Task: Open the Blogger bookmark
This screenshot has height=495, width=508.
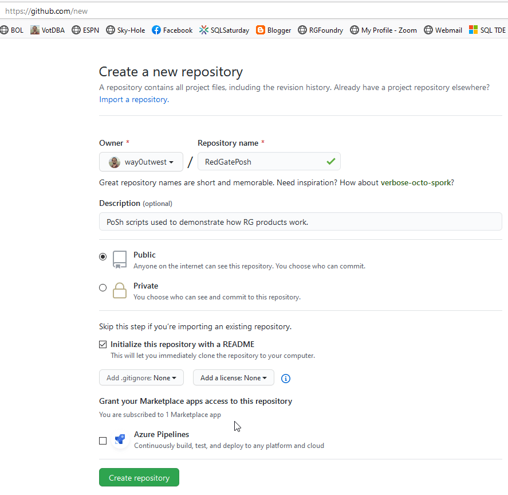Action: tap(273, 30)
